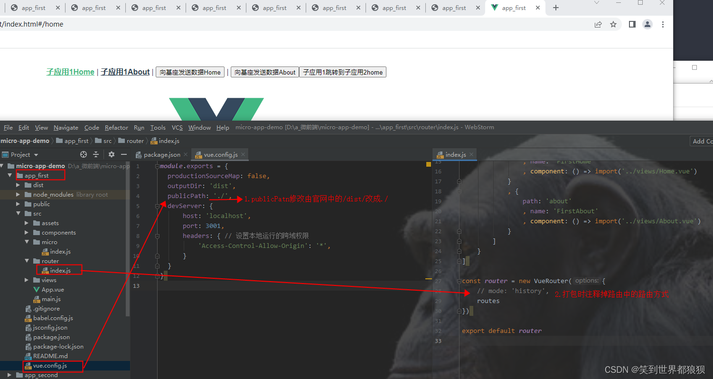
Task: Open the browser three-dot menu
Action: [663, 24]
